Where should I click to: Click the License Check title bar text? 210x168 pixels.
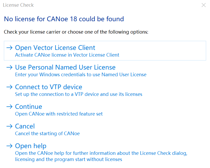[18, 5]
